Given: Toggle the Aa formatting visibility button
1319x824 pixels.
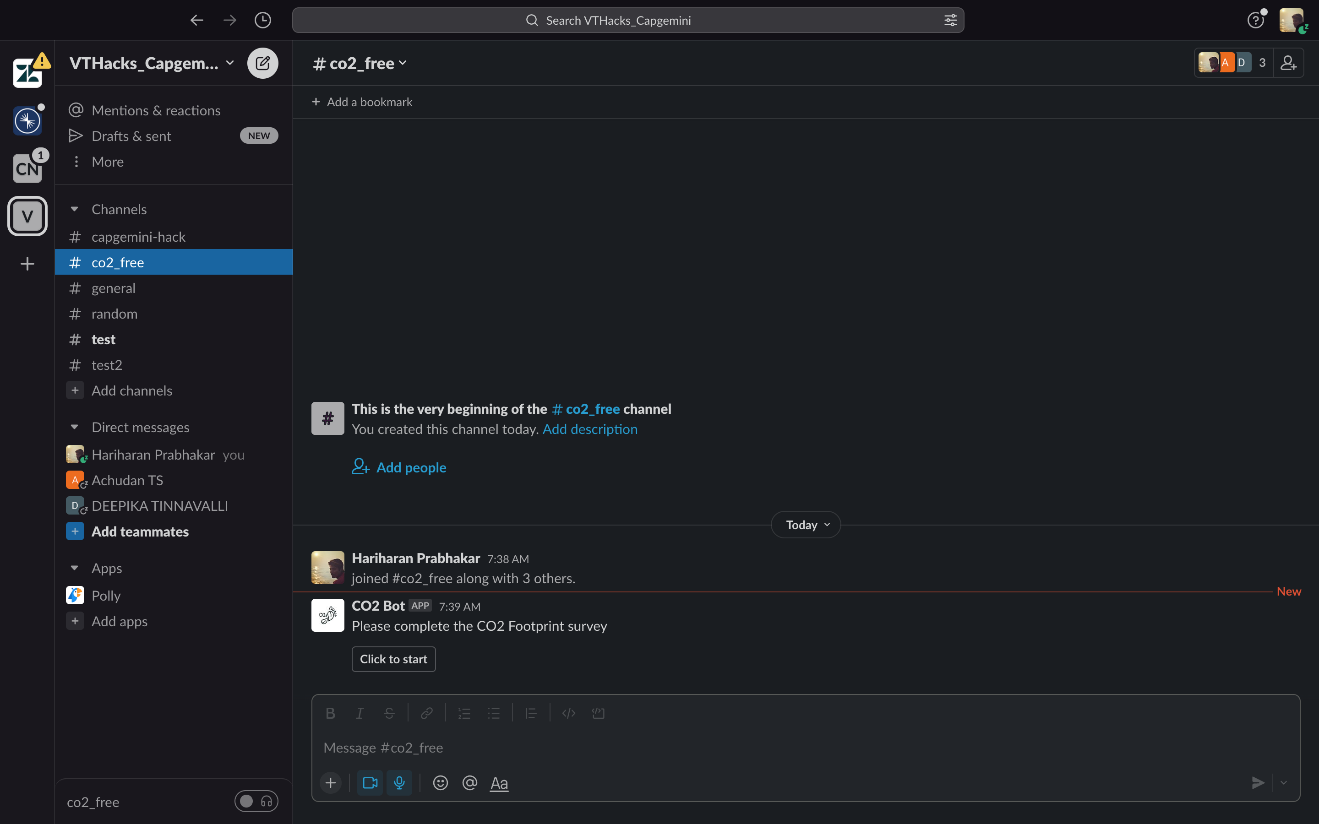Looking at the screenshot, I should [499, 783].
